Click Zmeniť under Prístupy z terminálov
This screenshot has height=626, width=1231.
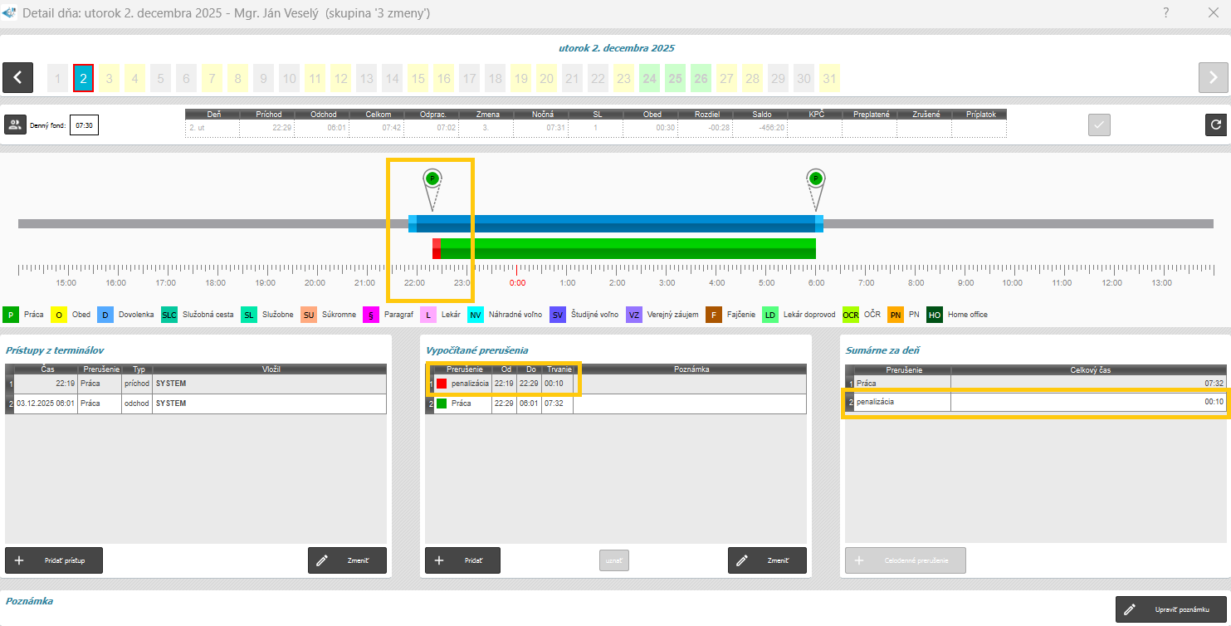coord(347,560)
